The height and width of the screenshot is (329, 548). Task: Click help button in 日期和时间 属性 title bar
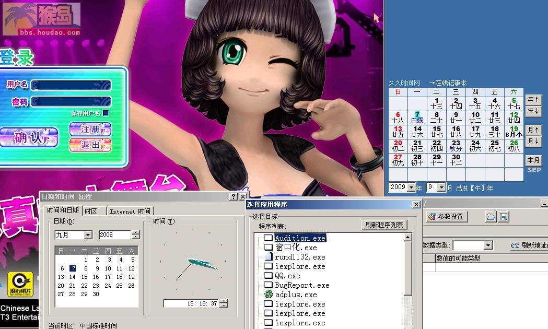pos(234,197)
